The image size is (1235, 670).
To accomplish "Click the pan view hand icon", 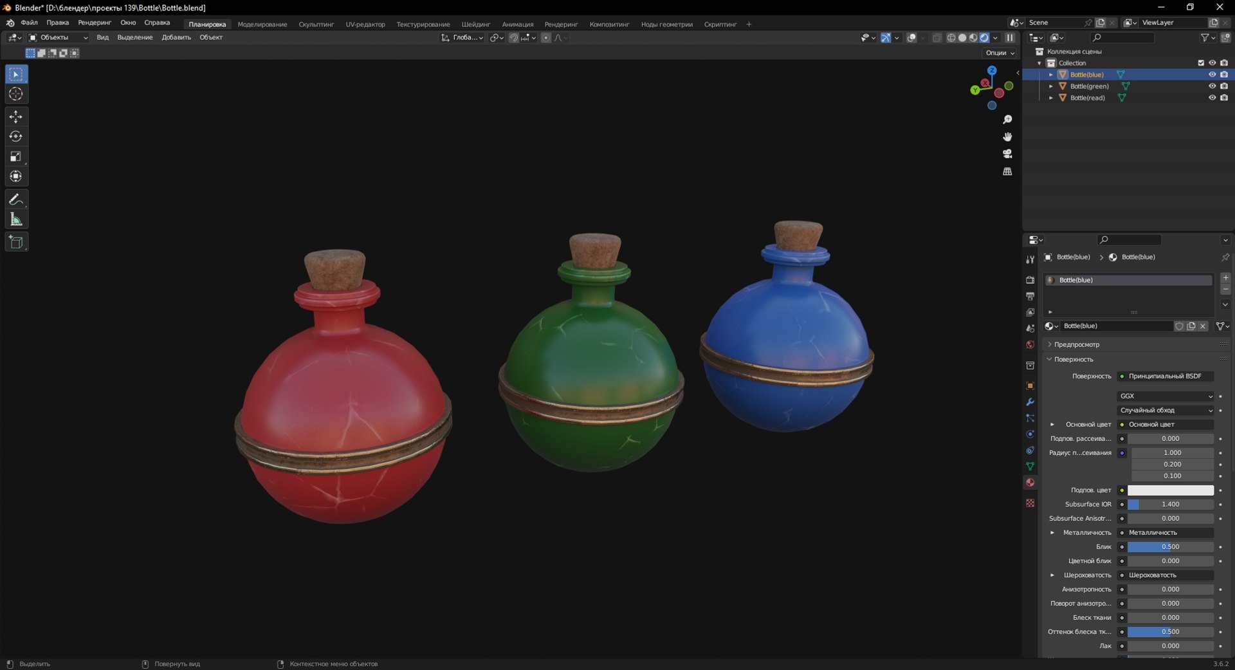I will click(x=1007, y=136).
